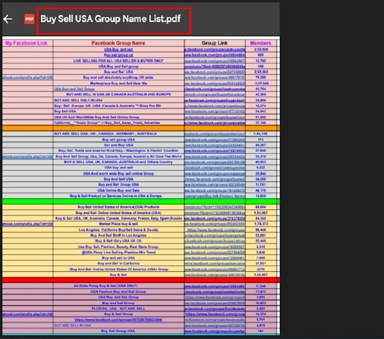Select 'Buy And Sell Stuff in Los Angeles'

[x=119, y=236]
